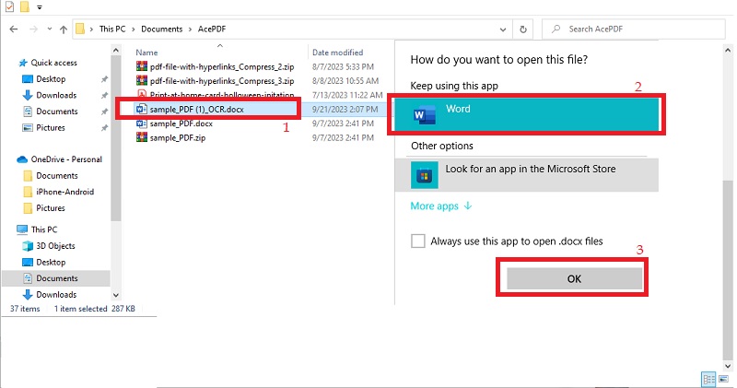This screenshot has width=737, height=388.
Task: Select pdf-file-with-hyperlinks_Compress_2.zip file
Action: click(222, 66)
